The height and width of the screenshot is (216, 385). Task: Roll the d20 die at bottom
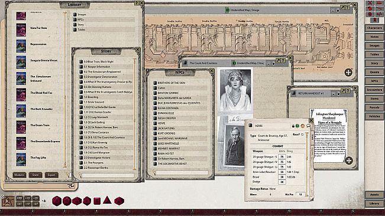[x=56, y=201]
